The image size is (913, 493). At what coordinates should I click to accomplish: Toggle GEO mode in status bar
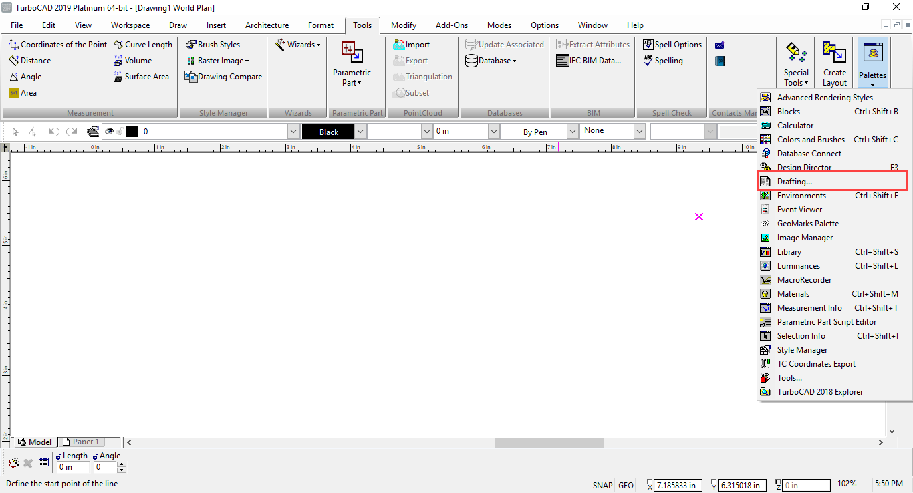[x=626, y=486]
